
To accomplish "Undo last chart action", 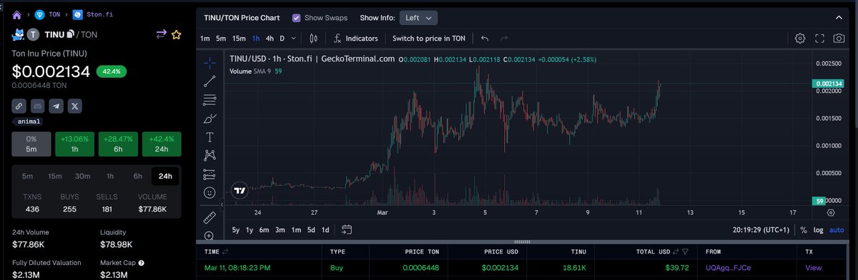I will click(485, 38).
